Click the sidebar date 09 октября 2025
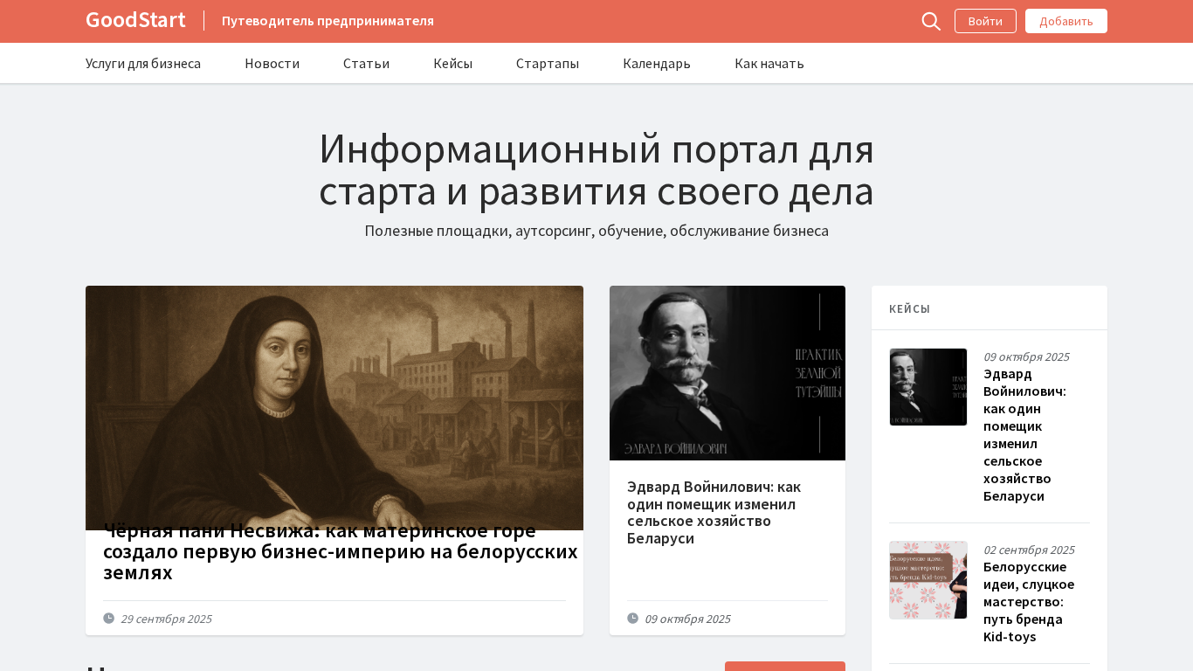The width and height of the screenshot is (1193, 671). click(1026, 356)
